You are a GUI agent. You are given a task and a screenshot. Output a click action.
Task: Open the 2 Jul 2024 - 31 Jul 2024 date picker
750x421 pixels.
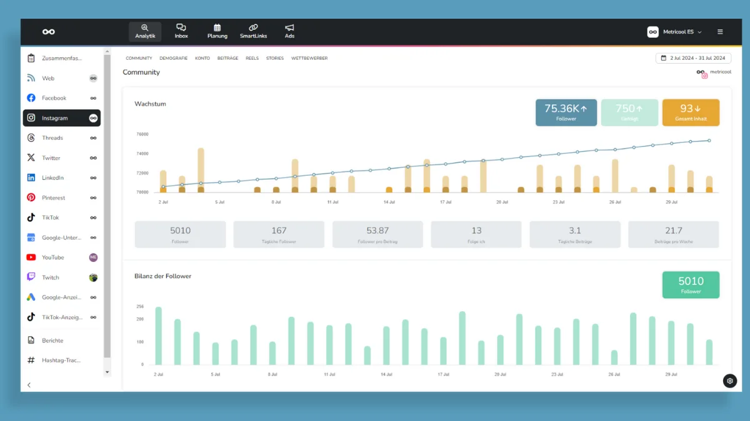[692, 58]
